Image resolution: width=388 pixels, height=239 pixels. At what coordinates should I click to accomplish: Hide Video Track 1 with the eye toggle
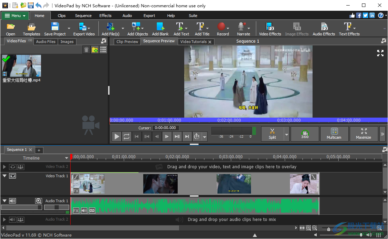click(x=13, y=176)
